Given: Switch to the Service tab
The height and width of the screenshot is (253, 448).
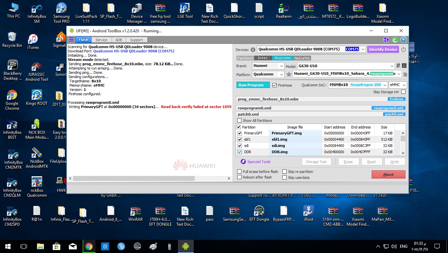Looking at the screenshot, I should (x=101, y=40).
